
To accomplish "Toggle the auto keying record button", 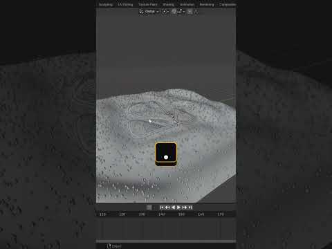I will click(x=149, y=207).
